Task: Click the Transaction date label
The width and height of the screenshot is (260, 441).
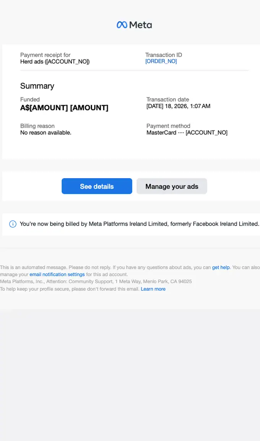Action: tap(167, 99)
